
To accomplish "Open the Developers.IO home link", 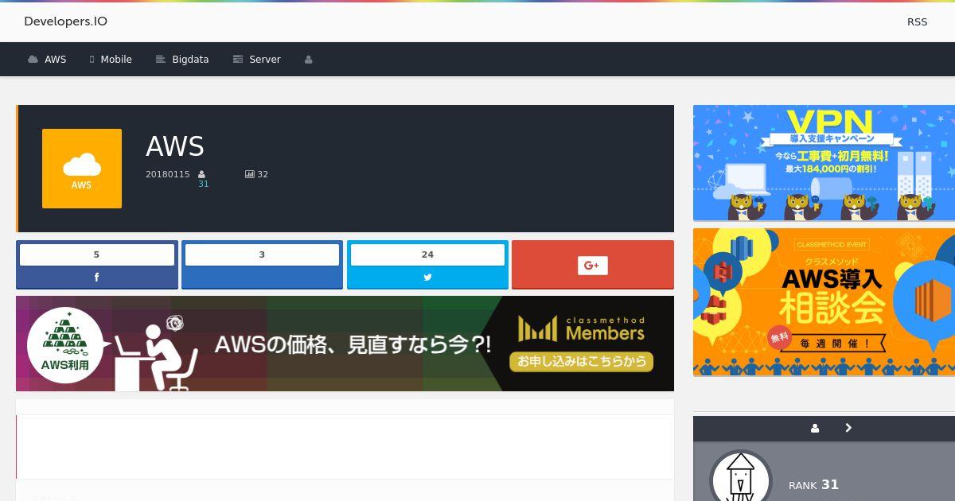I will tap(65, 21).
